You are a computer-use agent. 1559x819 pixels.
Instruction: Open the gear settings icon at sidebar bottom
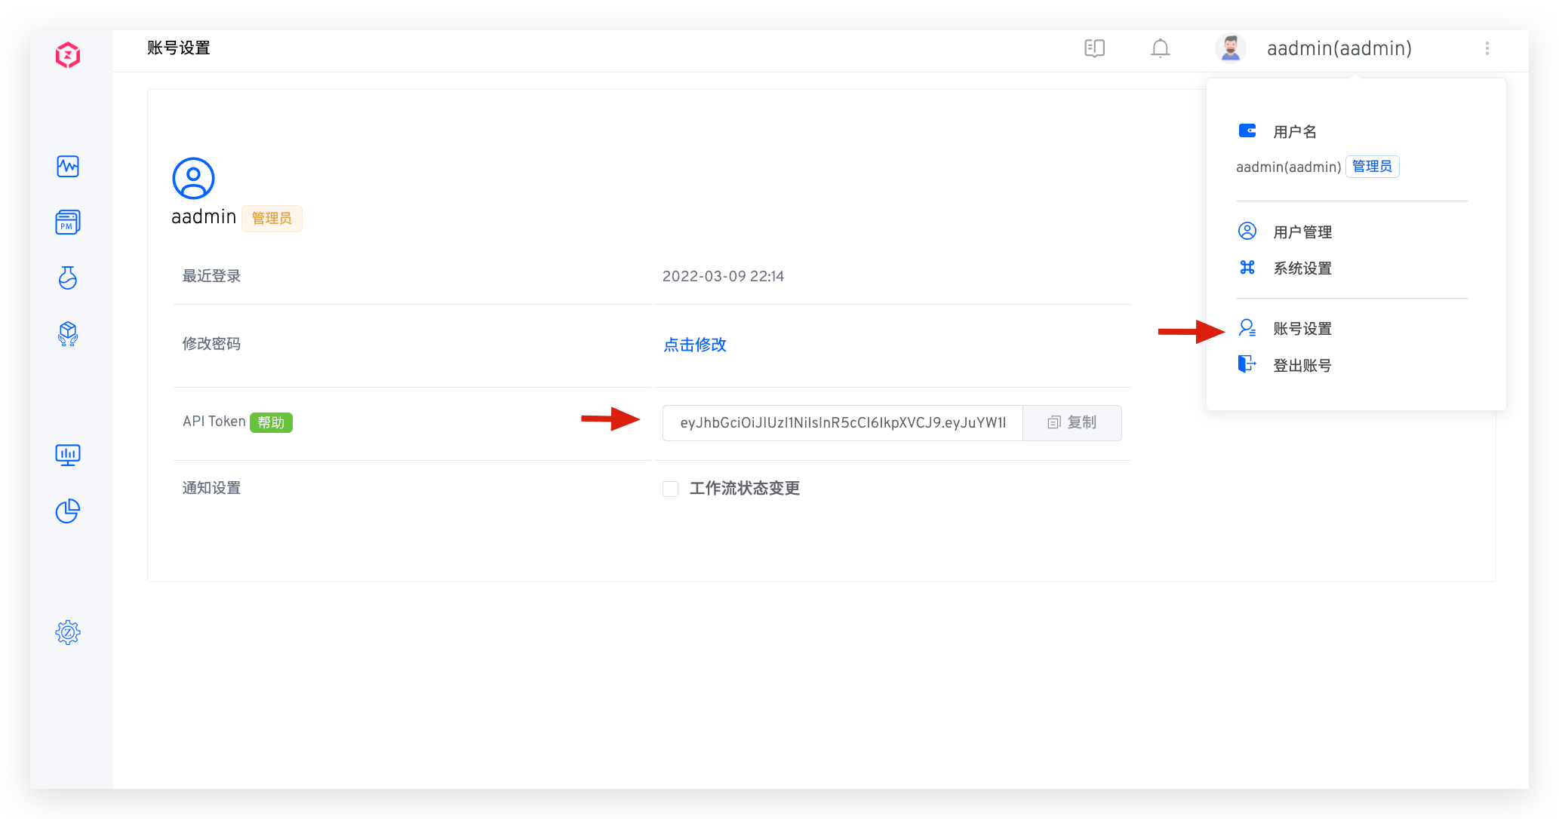67,632
